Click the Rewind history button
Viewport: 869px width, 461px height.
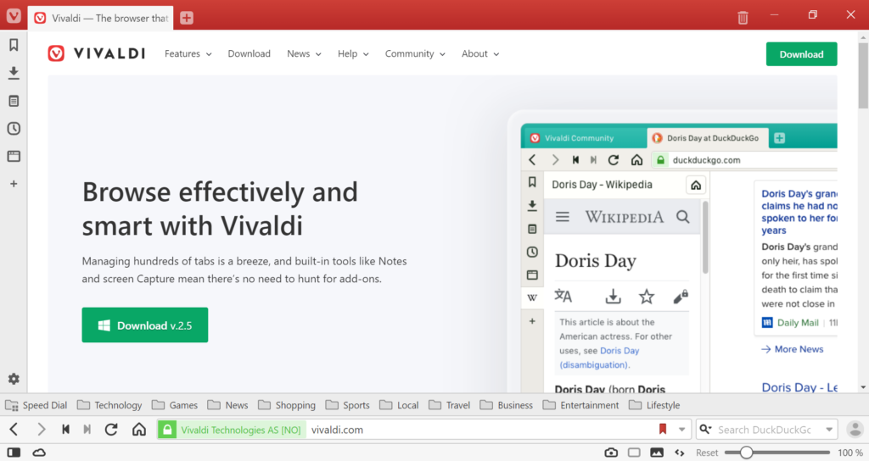tap(65, 430)
